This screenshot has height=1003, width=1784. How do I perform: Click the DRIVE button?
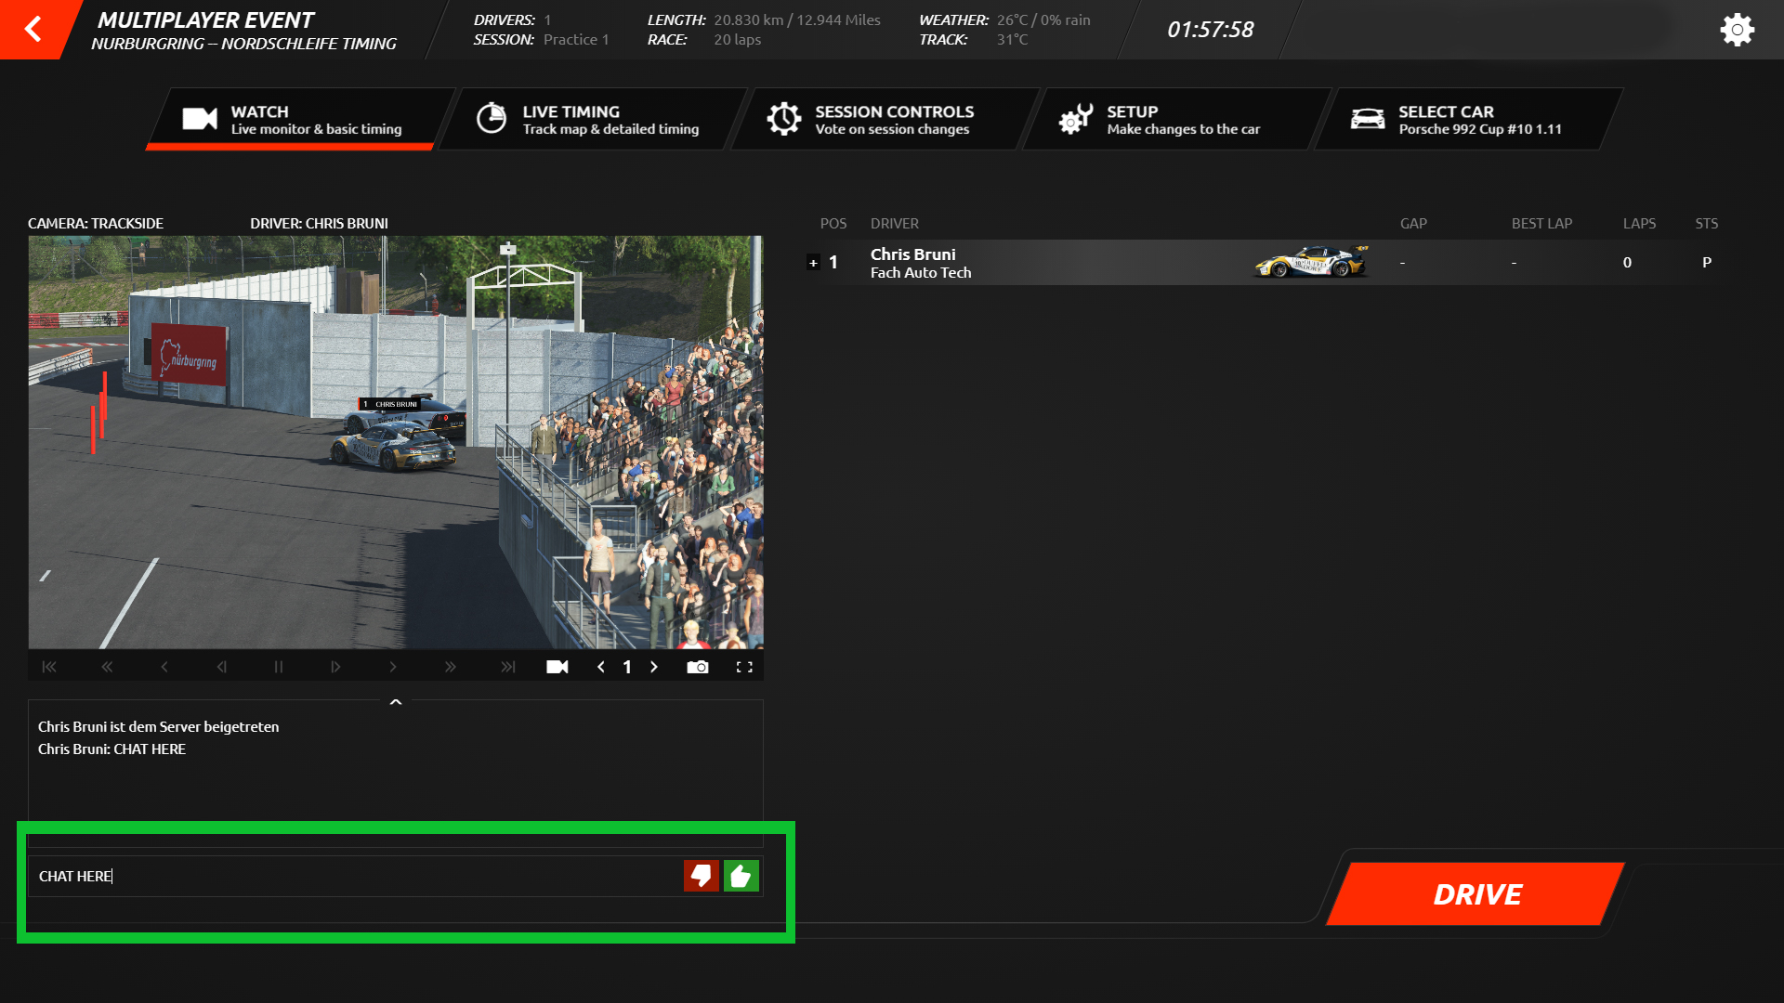click(1476, 893)
